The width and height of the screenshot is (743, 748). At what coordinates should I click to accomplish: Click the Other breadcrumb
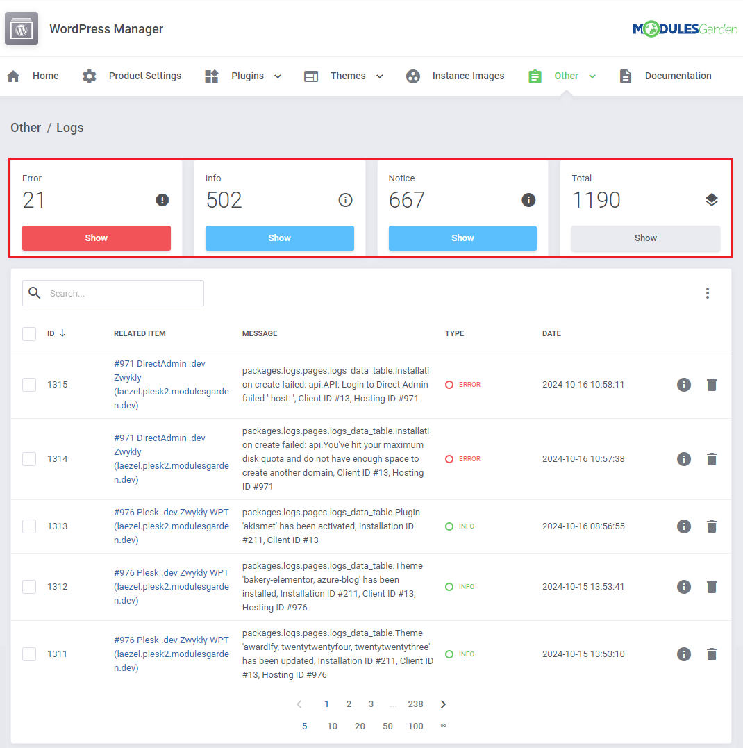click(x=26, y=127)
